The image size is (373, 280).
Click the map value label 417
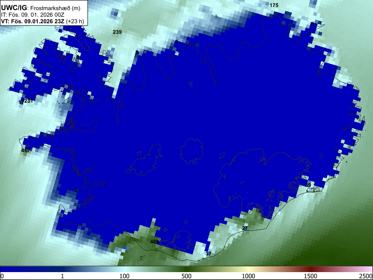[x=25, y=151]
